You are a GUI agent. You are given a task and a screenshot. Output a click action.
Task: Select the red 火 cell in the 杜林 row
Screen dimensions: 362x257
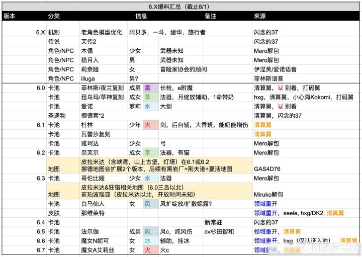(149, 125)
